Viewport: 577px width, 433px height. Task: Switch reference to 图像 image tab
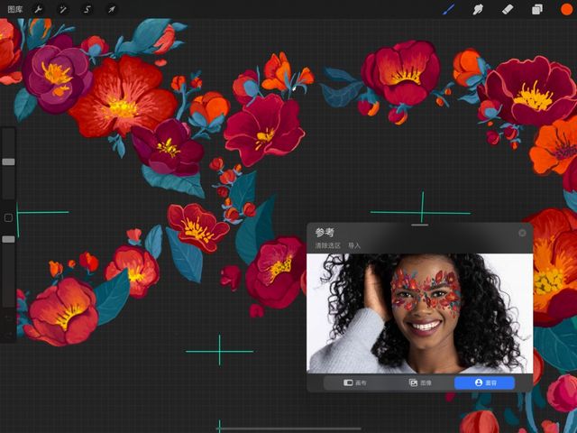coord(420,382)
